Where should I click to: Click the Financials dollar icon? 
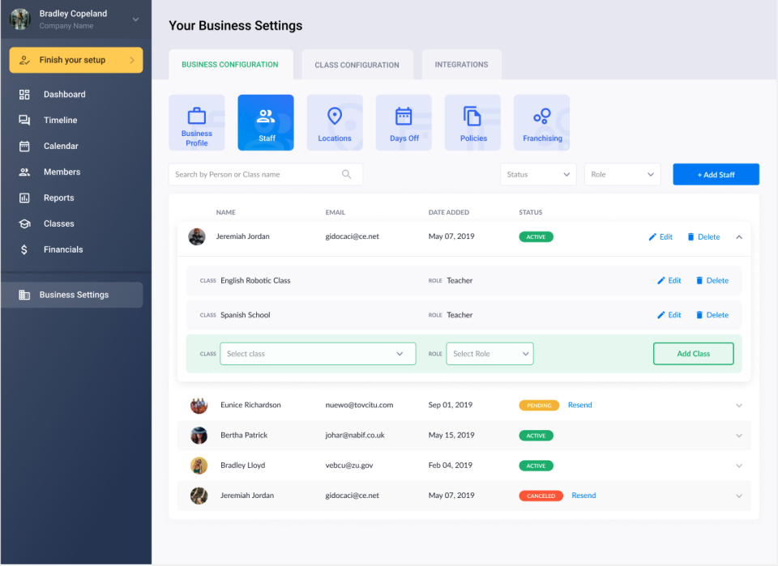point(24,249)
